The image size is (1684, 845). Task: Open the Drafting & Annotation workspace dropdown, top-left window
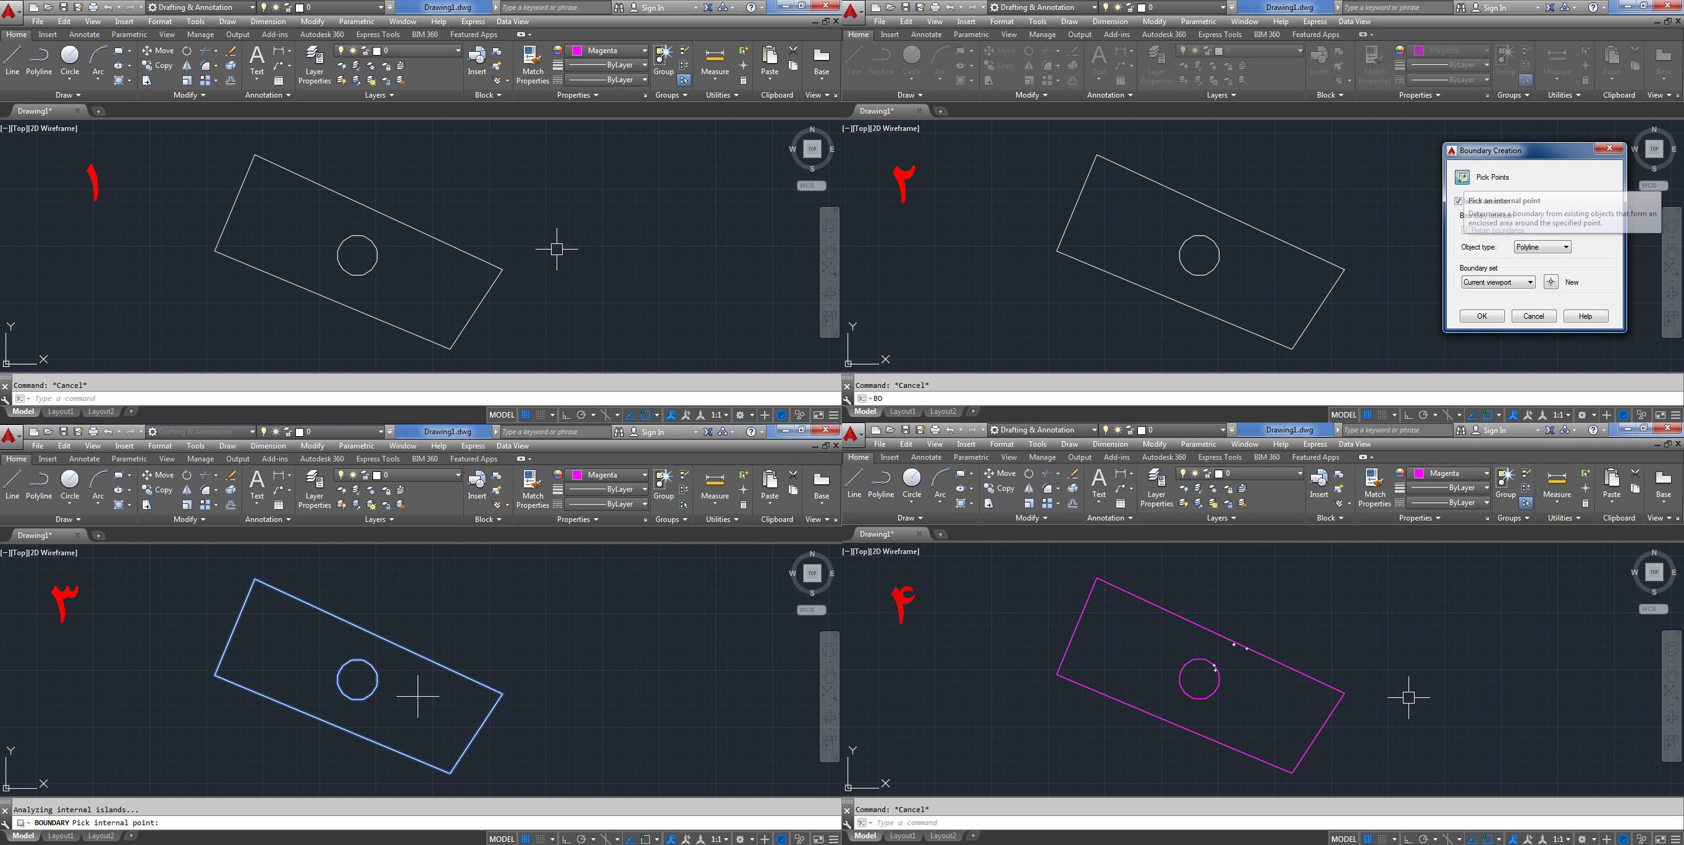[x=201, y=7]
